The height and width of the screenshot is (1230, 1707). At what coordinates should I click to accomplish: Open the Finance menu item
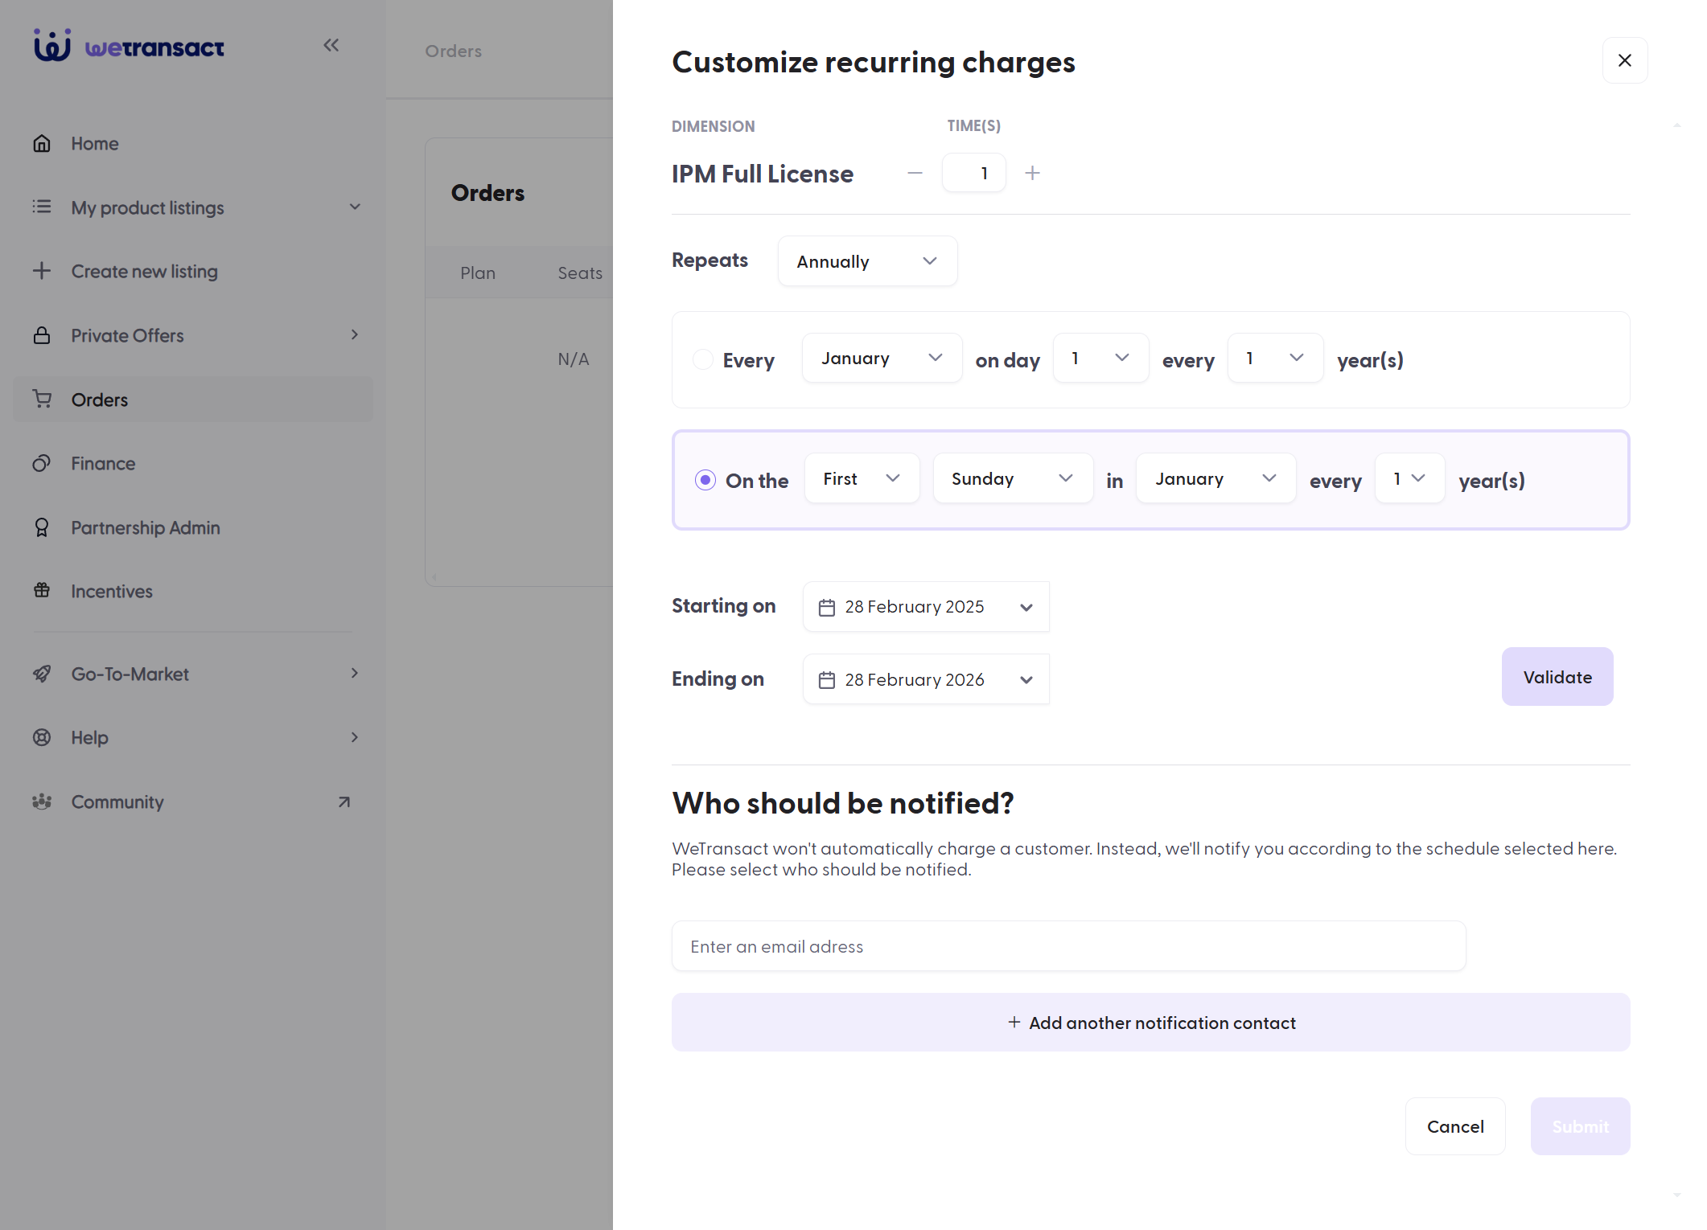[193, 464]
